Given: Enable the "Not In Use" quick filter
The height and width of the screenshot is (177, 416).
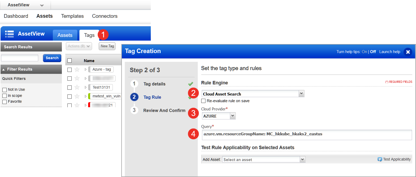Looking at the screenshot, I should (x=4, y=89).
